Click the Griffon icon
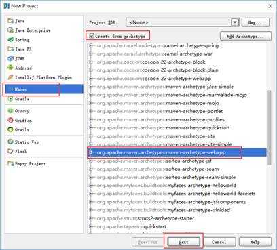277x250 pixels. pyautogui.click(x=10, y=120)
